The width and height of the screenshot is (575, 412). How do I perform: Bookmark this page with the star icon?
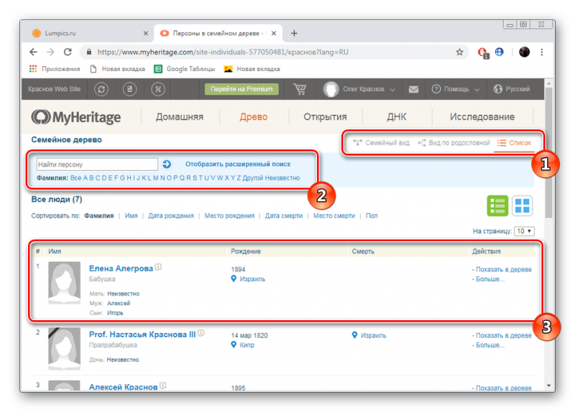click(459, 52)
